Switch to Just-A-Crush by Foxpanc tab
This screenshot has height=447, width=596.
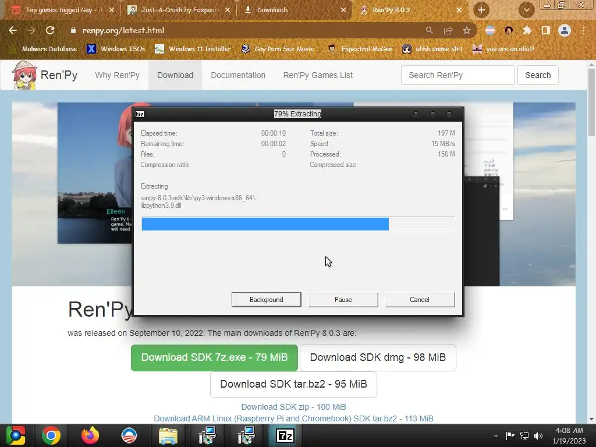179,10
